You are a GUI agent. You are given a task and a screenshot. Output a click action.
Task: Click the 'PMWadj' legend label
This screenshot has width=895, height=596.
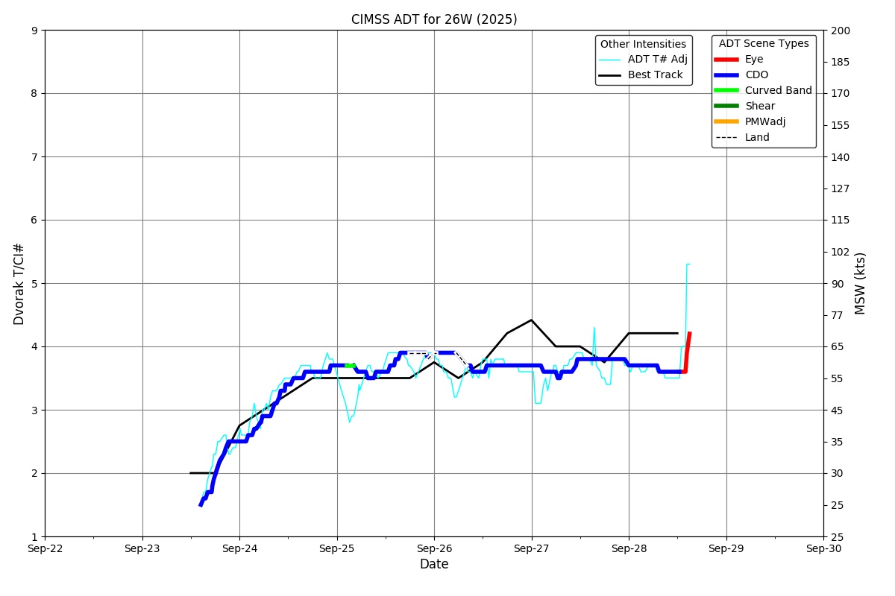pyautogui.click(x=765, y=121)
